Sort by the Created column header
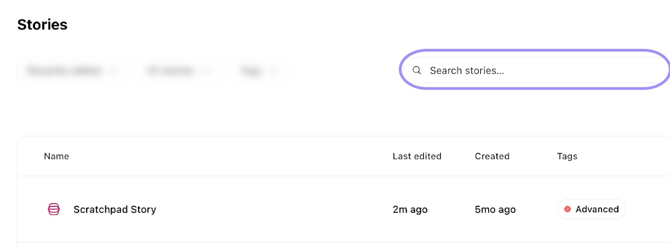Viewport: 670px width, 249px height. [492, 156]
